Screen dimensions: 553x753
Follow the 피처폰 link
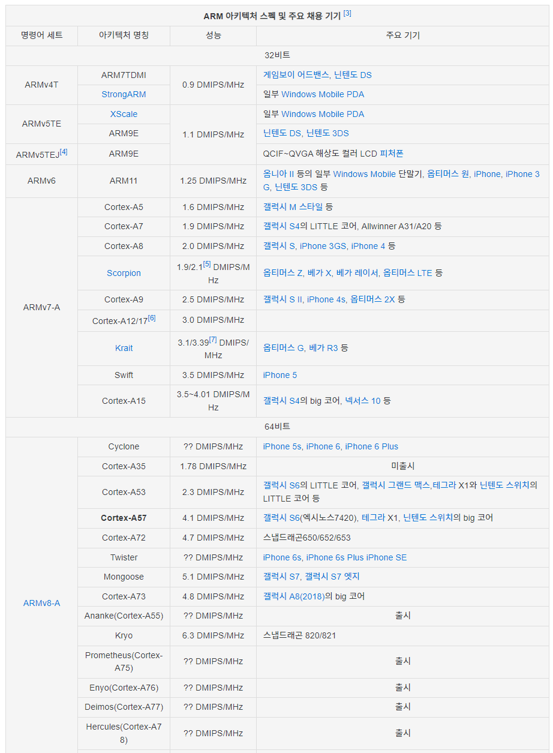click(x=392, y=154)
